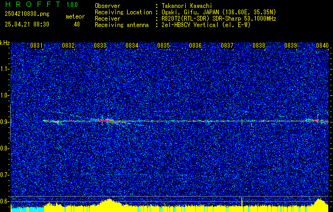This screenshot has height=212, width=333.
Task: Click the 'Receiving antenna' field label
Action: pos(122,25)
